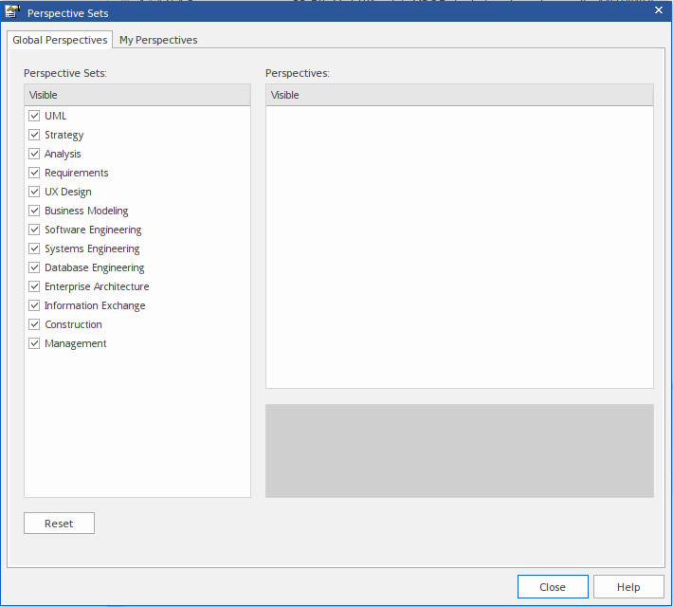
Task: Hide the Construction perspective set checkbox
Action: [x=34, y=324]
